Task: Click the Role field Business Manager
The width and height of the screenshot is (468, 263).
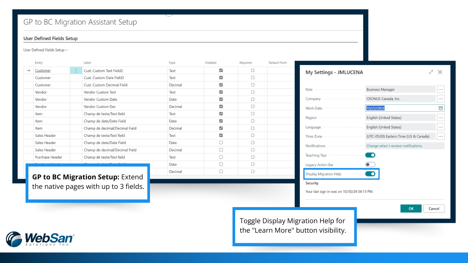Action: 400,89
